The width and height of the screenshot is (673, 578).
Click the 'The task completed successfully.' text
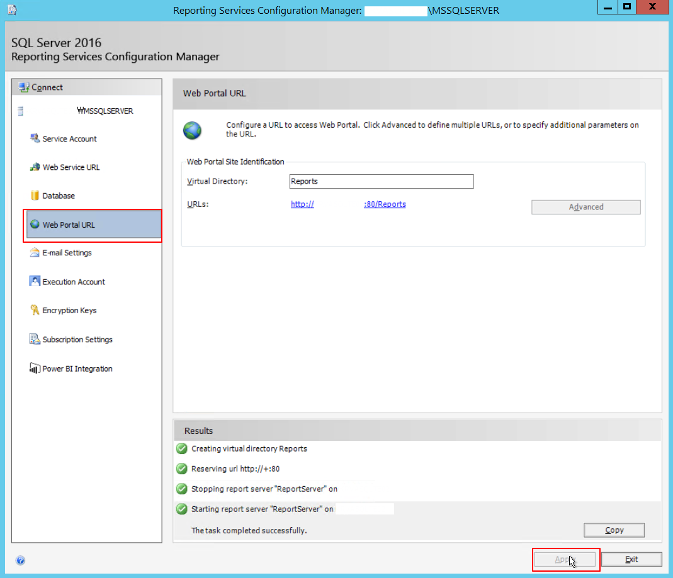[x=249, y=530]
